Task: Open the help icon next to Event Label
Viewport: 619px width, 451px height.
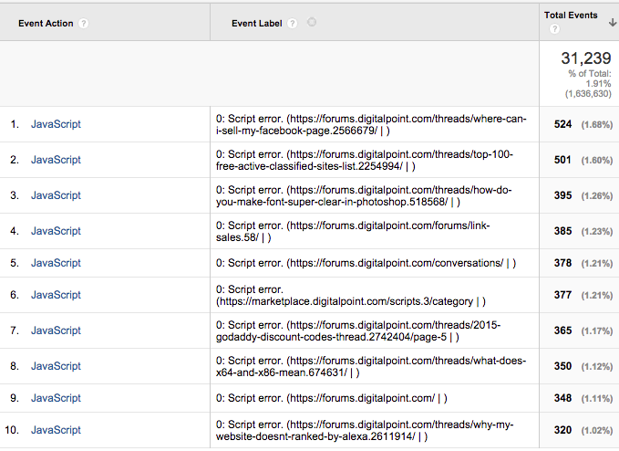Action: click(x=293, y=24)
